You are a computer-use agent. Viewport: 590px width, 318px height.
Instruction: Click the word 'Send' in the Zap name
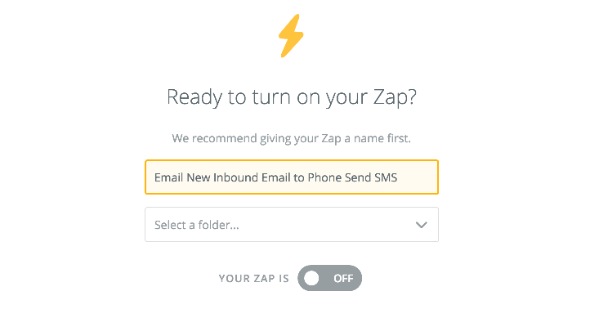pyautogui.click(x=358, y=177)
